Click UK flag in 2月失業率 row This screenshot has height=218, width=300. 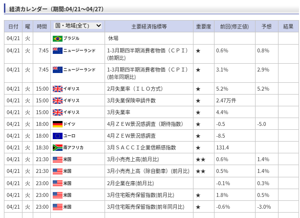point(57,89)
